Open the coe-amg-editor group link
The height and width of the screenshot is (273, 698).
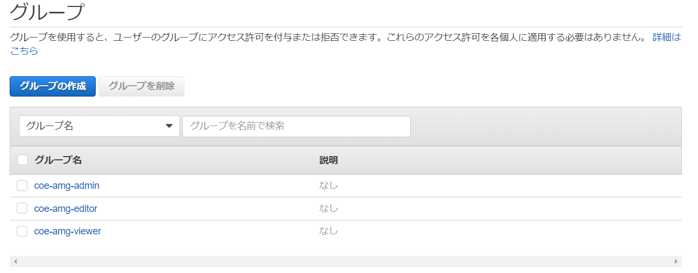[x=66, y=209]
